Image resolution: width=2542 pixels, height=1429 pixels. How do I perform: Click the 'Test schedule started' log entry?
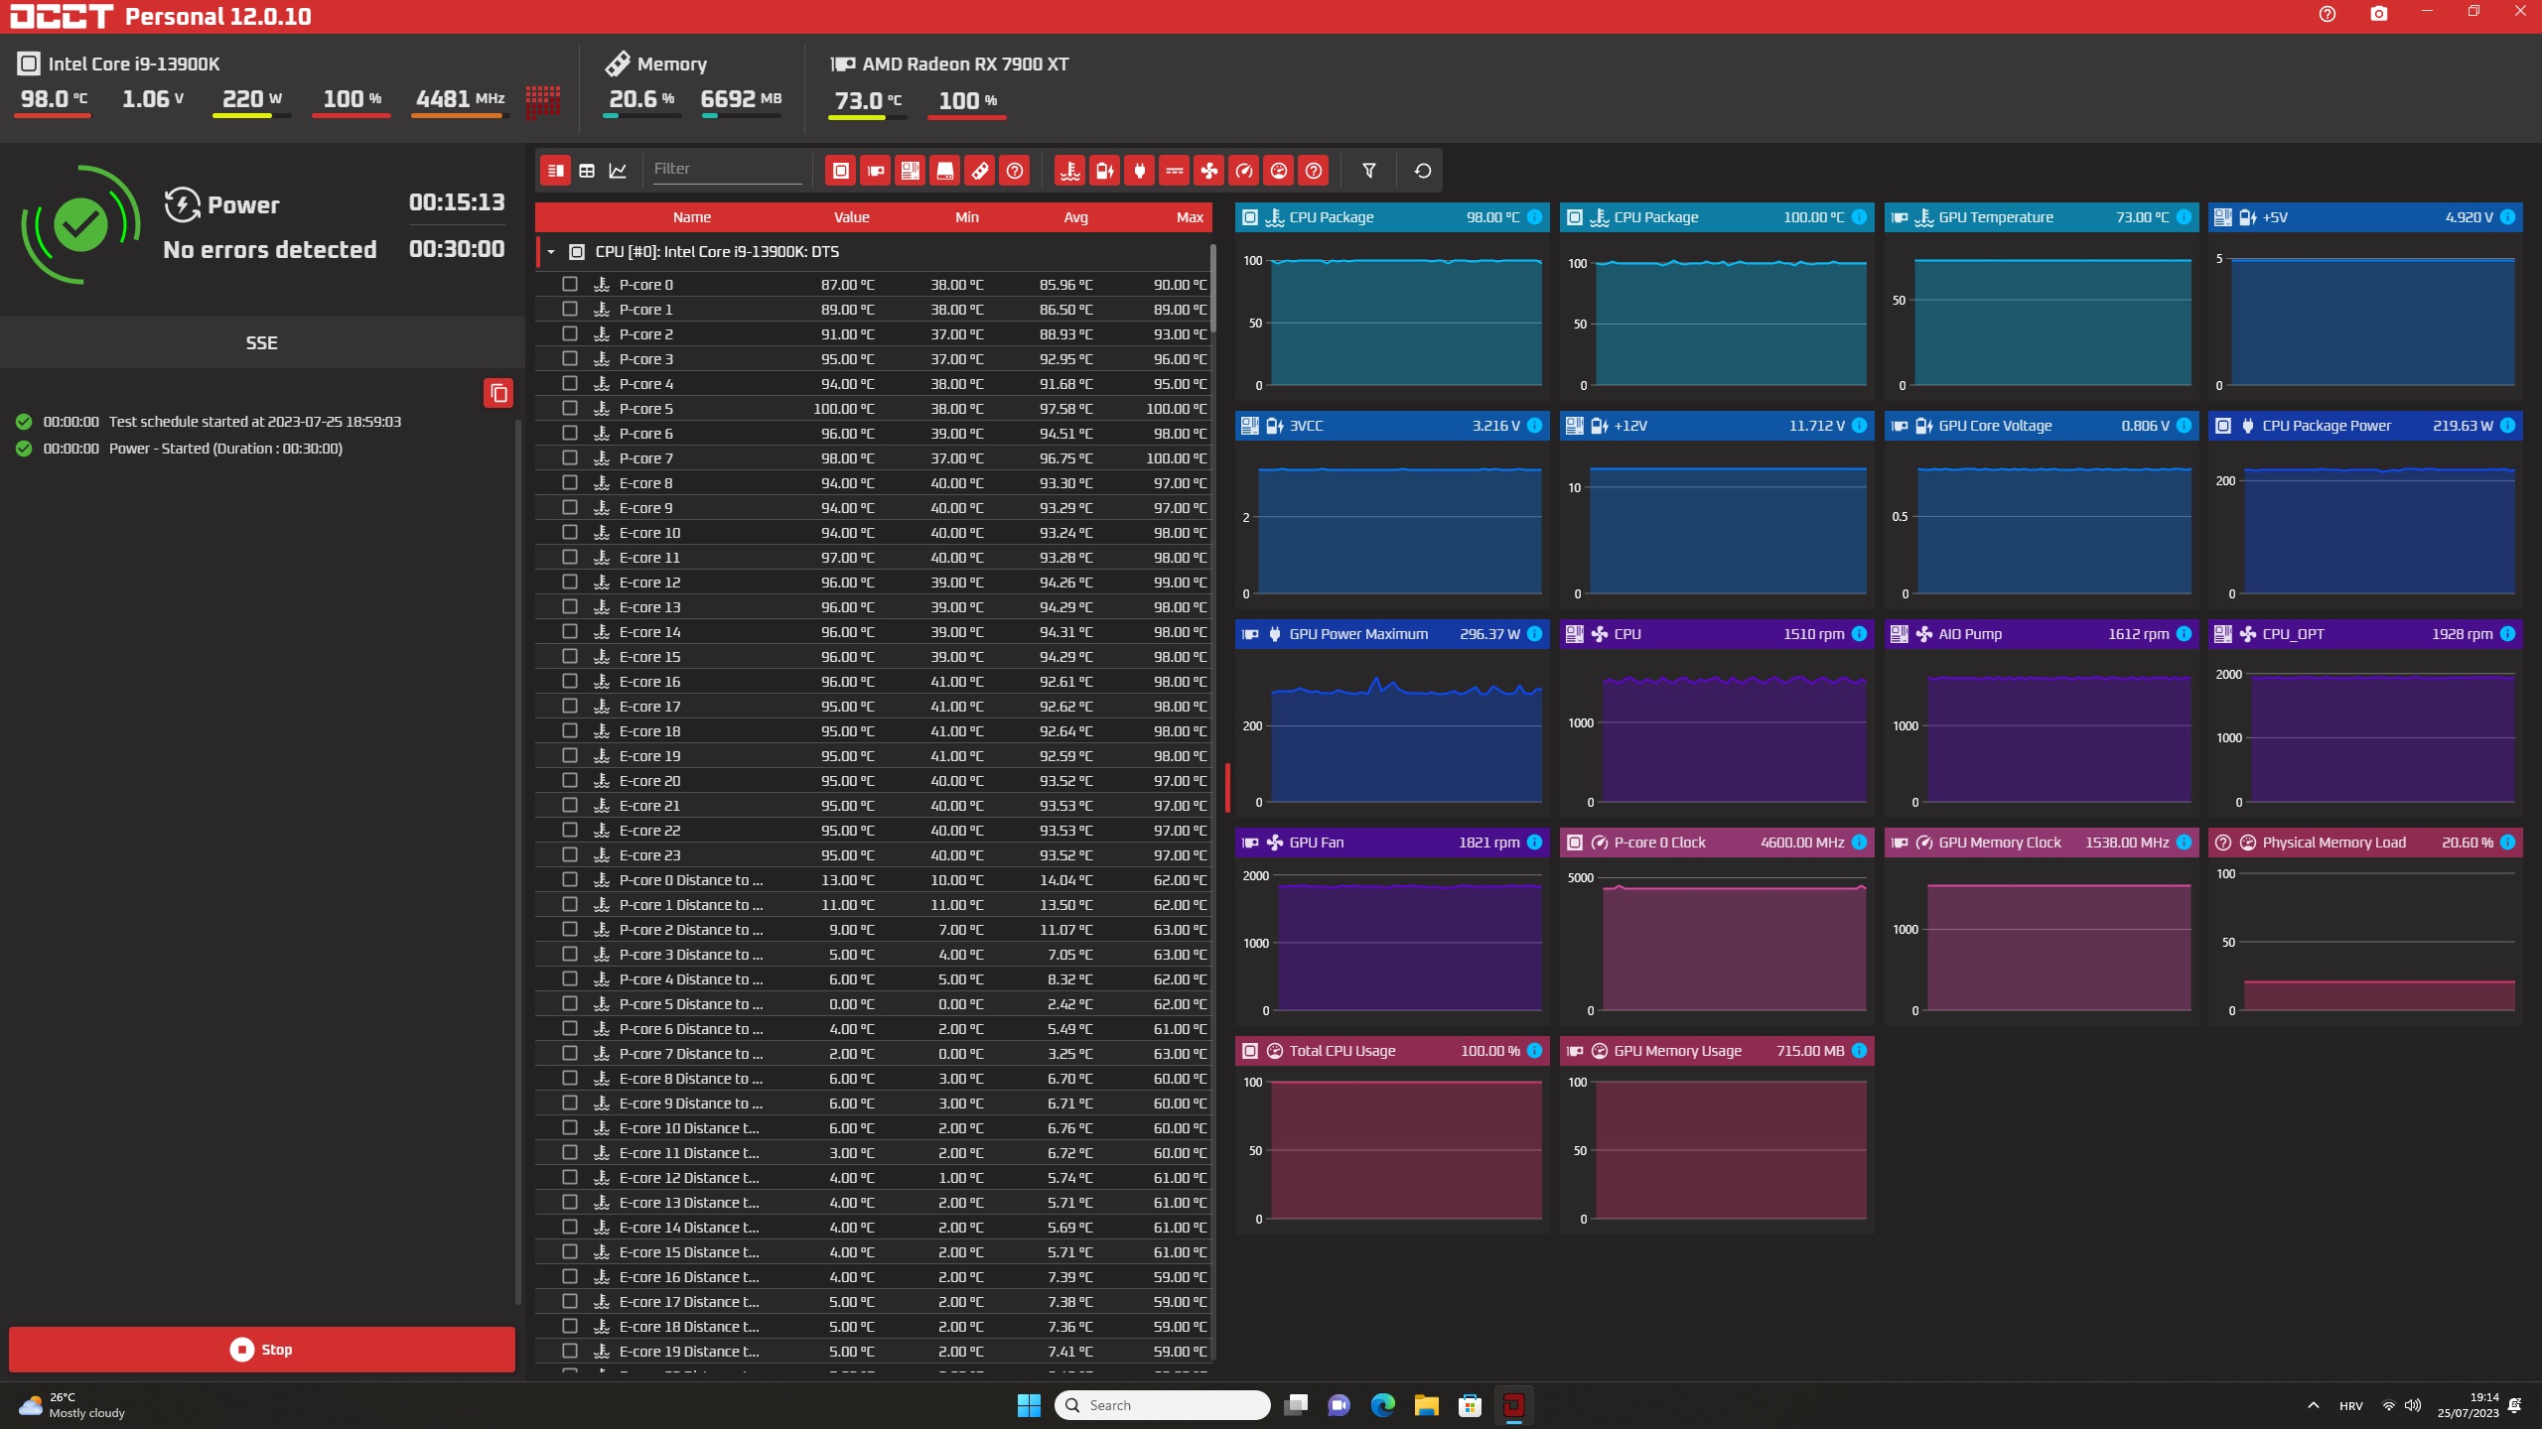coord(255,422)
